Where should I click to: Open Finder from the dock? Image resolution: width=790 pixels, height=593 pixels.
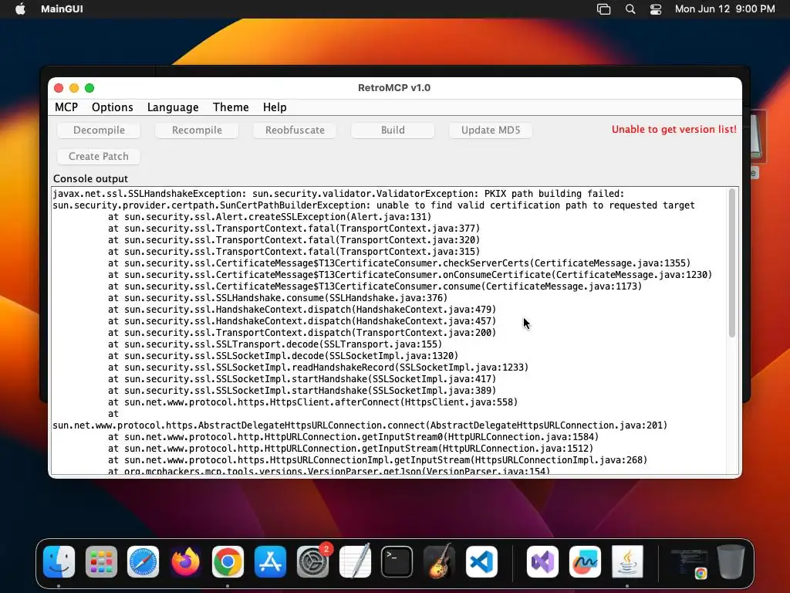tap(59, 561)
